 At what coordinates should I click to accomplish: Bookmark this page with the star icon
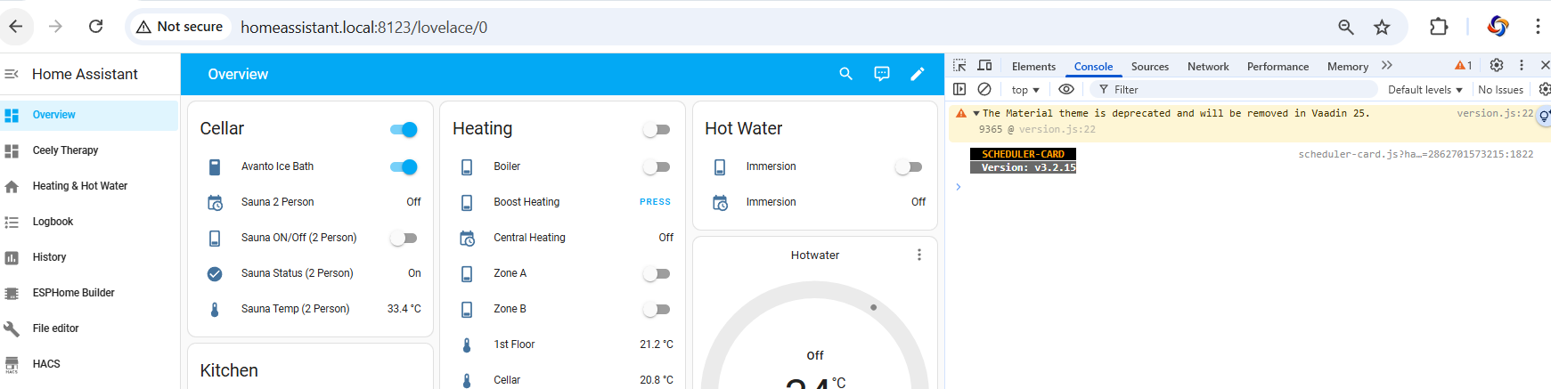click(x=1382, y=27)
